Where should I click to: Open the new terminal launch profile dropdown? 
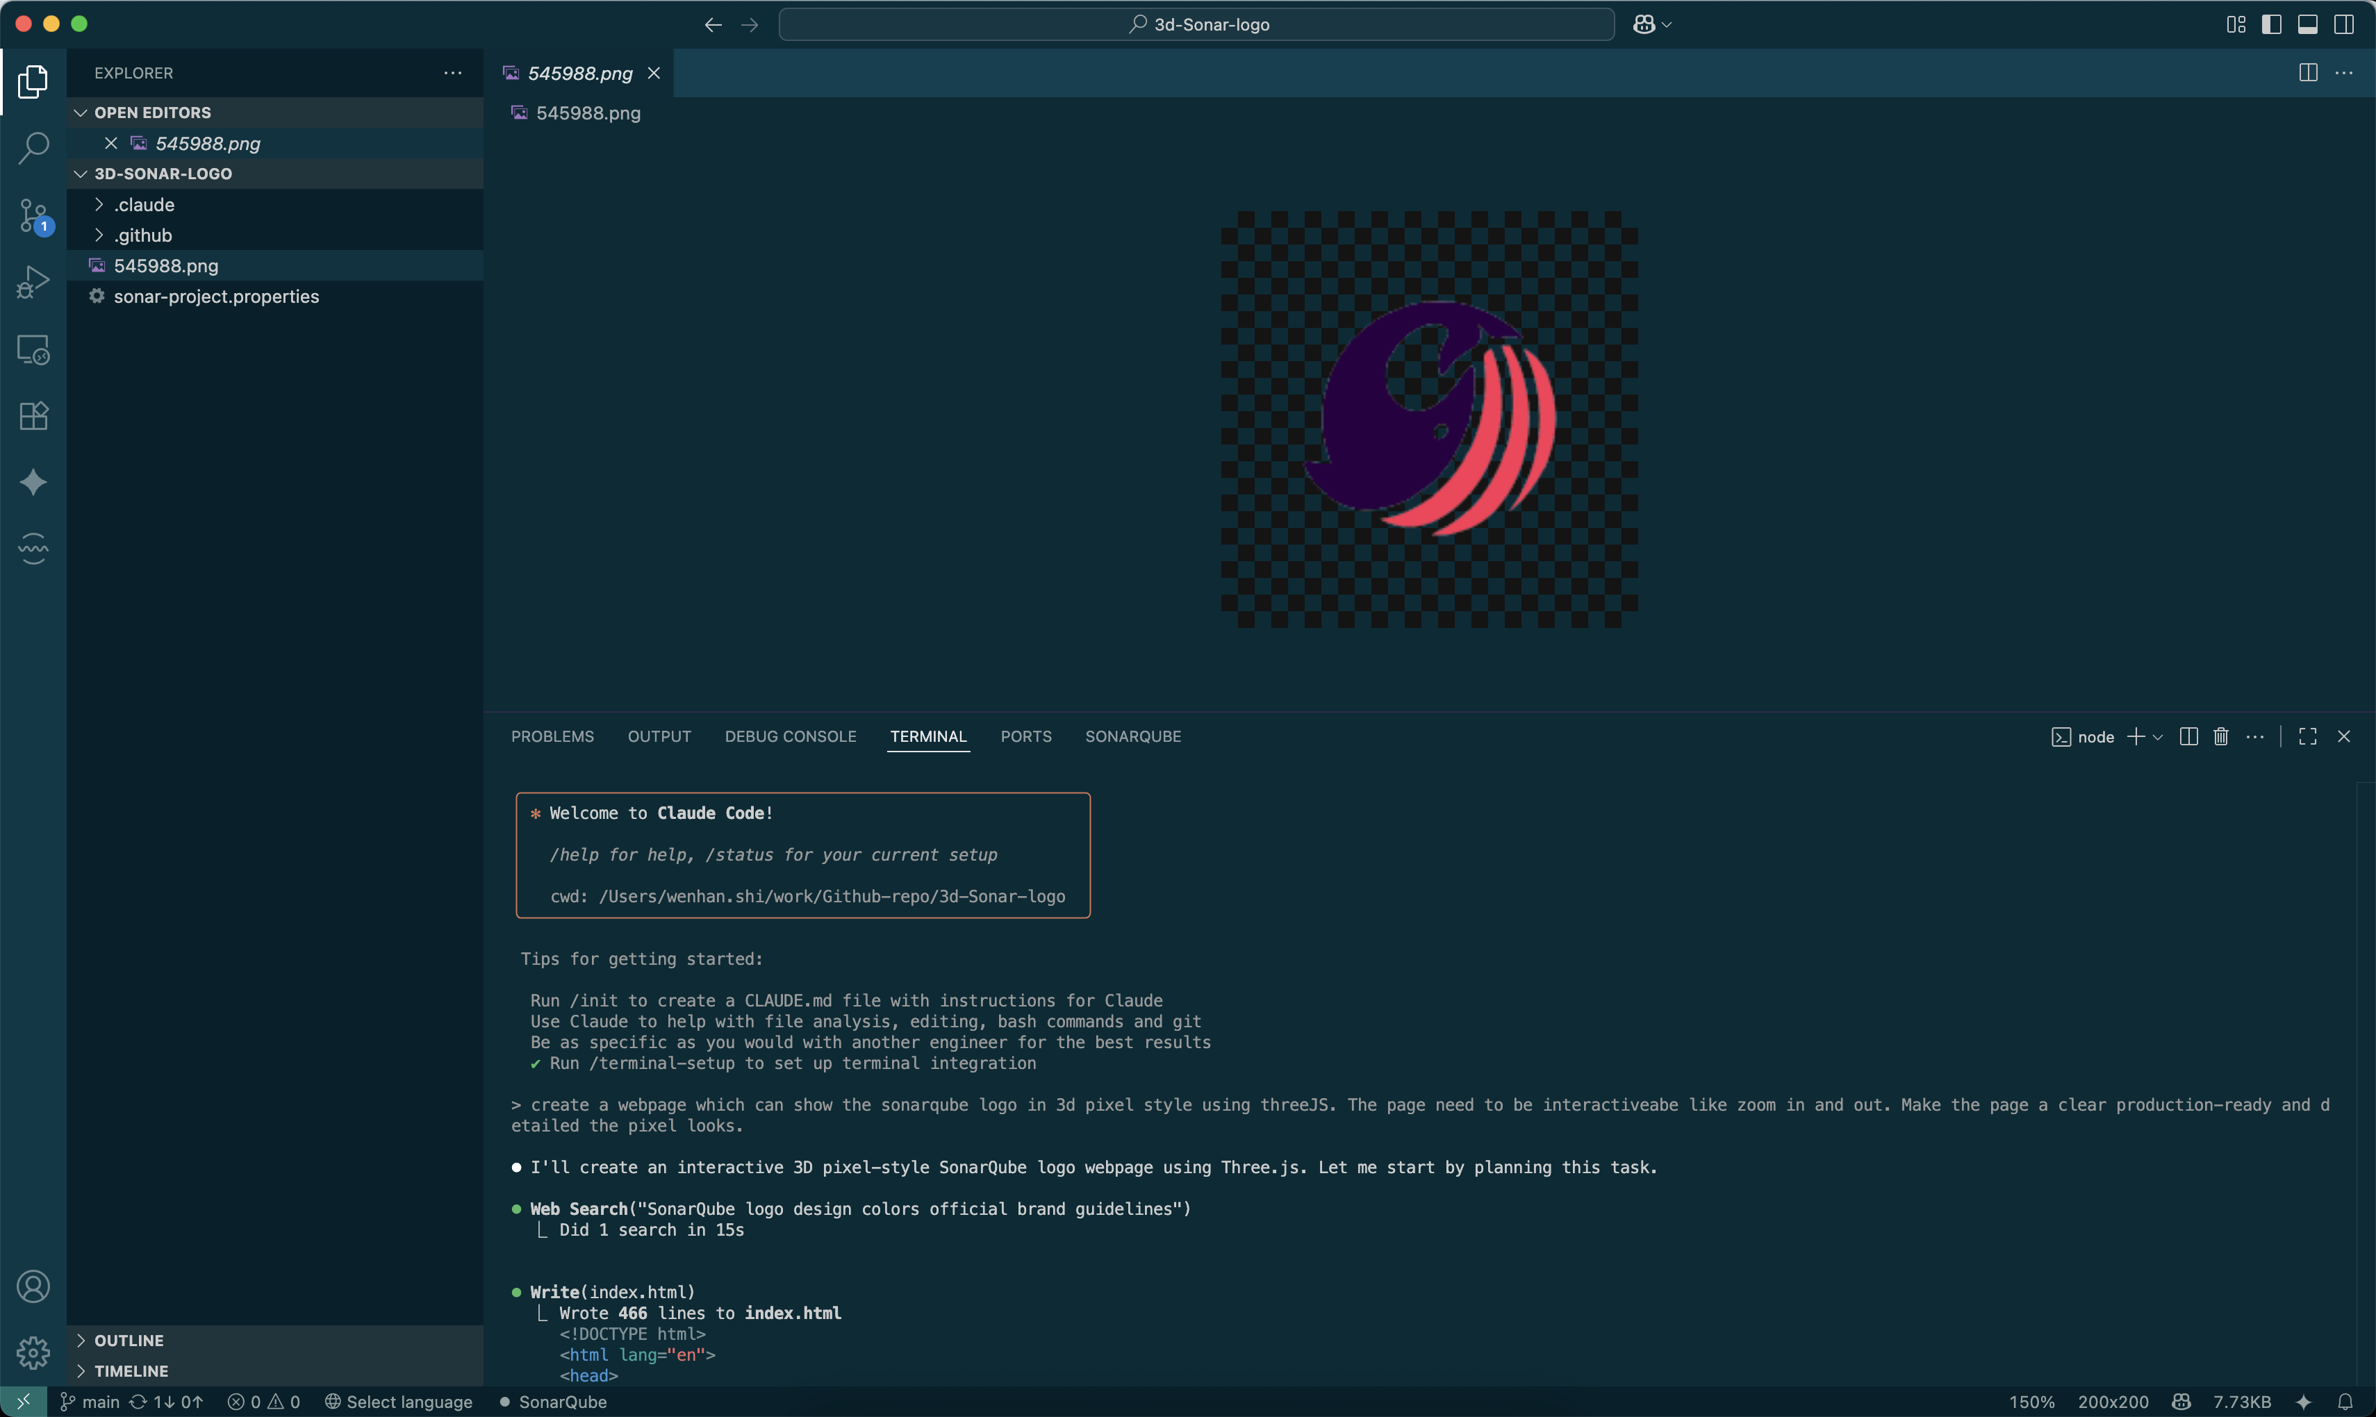[2157, 737]
